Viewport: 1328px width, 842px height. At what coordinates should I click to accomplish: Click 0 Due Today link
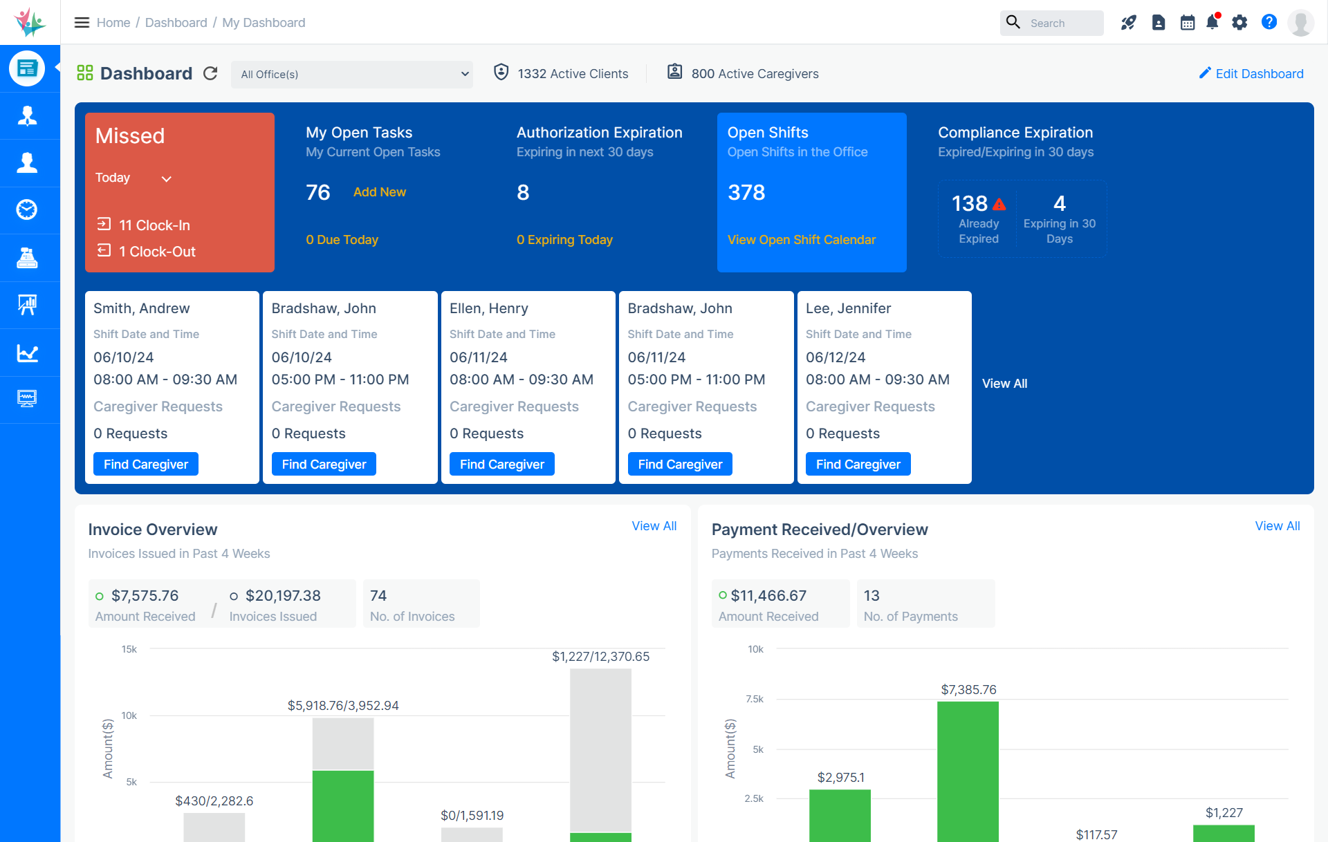342,240
